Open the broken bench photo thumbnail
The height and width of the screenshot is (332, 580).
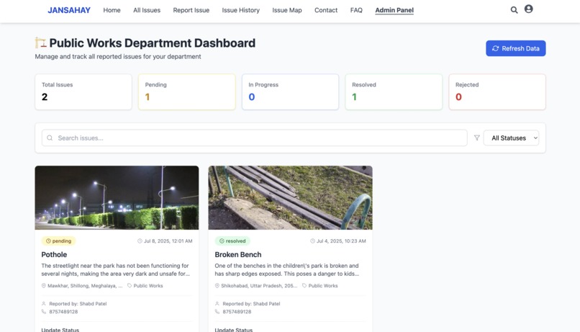[291, 197]
